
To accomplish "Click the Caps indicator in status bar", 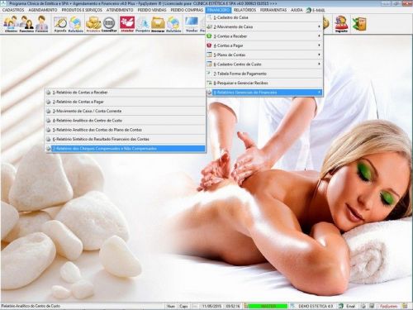I will (183, 306).
